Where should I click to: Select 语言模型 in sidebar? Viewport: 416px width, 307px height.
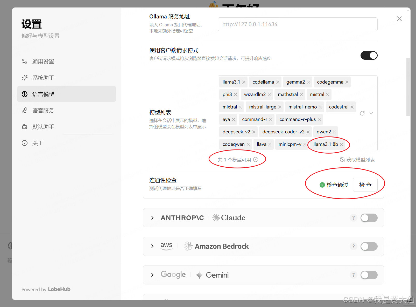click(66, 94)
